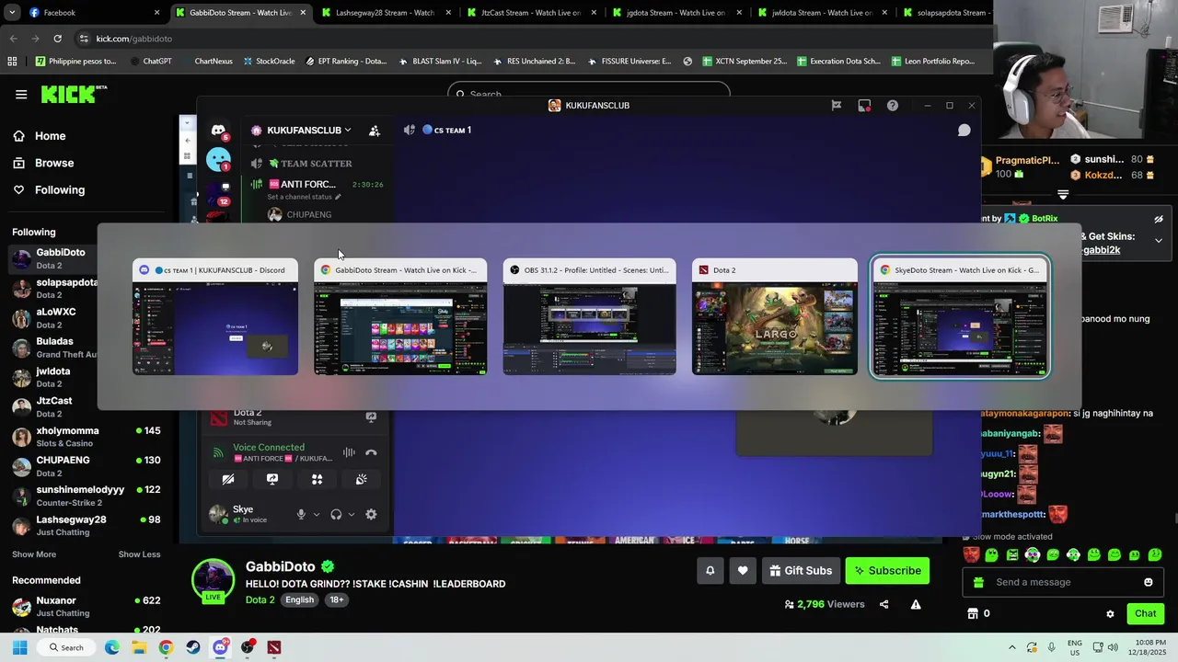Expand pinned message chevron in chat
The width and height of the screenshot is (1178, 662).
click(x=1159, y=240)
